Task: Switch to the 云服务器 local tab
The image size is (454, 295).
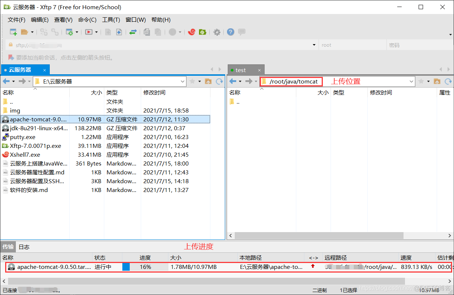Action: click(25, 70)
